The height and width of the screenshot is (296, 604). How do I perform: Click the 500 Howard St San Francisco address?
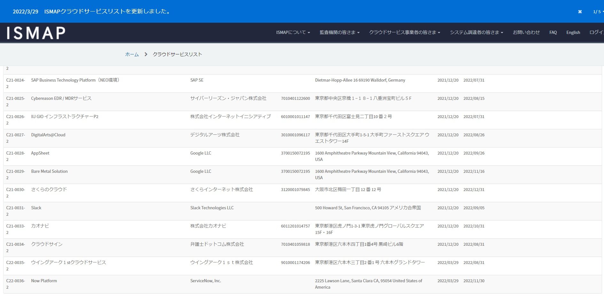[368, 208]
